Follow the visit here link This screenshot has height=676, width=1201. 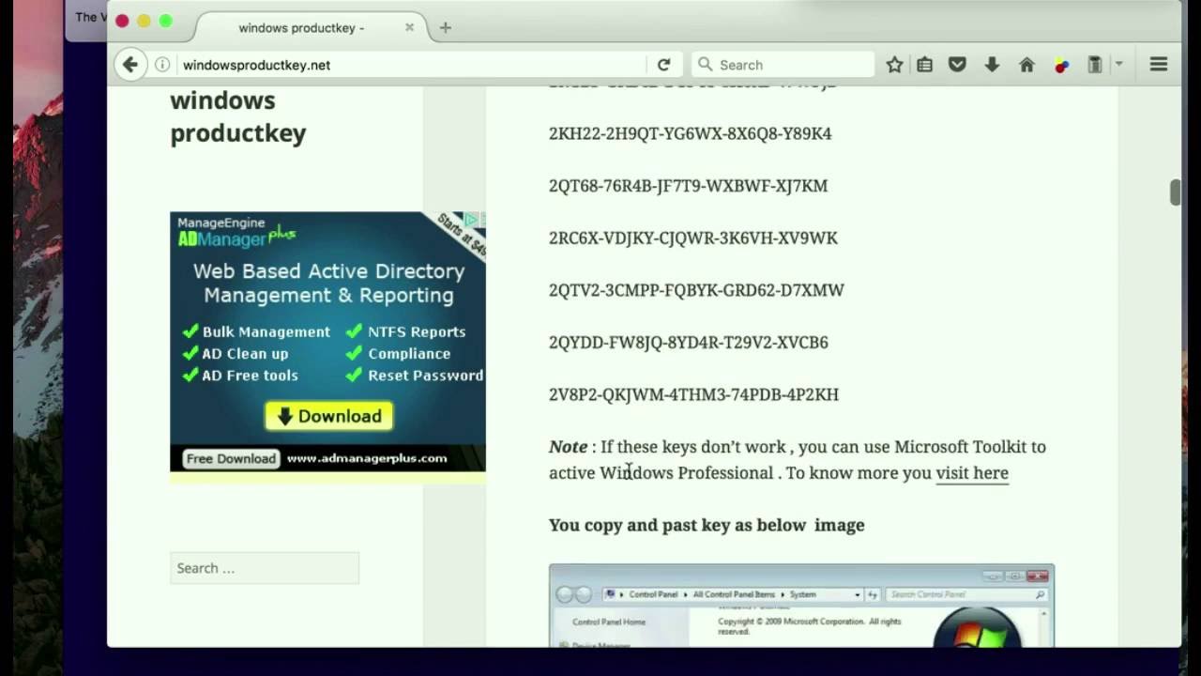click(x=972, y=473)
